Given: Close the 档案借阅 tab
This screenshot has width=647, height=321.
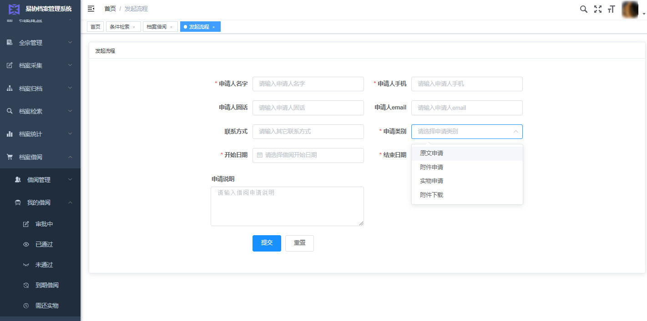Looking at the screenshot, I should pos(171,27).
